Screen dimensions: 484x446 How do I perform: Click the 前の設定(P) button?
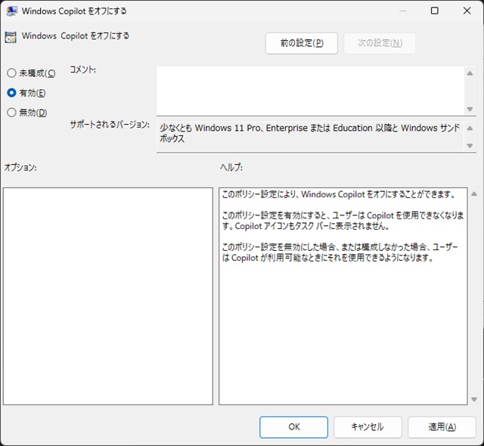coord(301,43)
